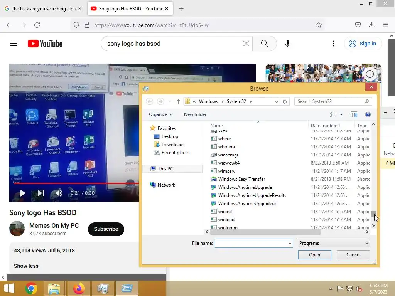The height and width of the screenshot is (296, 395).
Task: Sign in to YouTube
Action: pyautogui.click(x=363, y=44)
